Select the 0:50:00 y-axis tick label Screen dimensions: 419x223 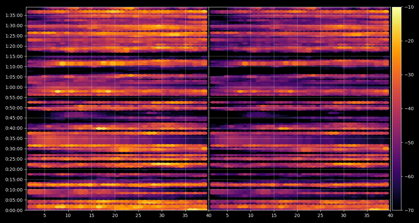click(x=14, y=108)
